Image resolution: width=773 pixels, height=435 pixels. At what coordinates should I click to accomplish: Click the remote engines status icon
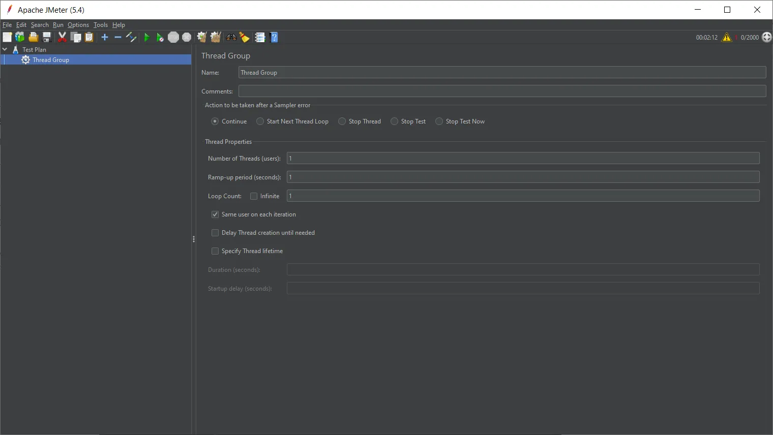click(767, 37)
